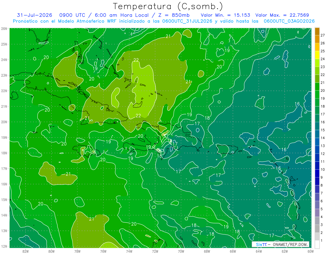Click the "72W" longitude label
The height and width of the screenshot is (255, 330).
coord(155,251)
